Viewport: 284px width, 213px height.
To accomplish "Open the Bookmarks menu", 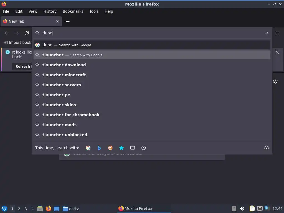I will click(73, 11).
